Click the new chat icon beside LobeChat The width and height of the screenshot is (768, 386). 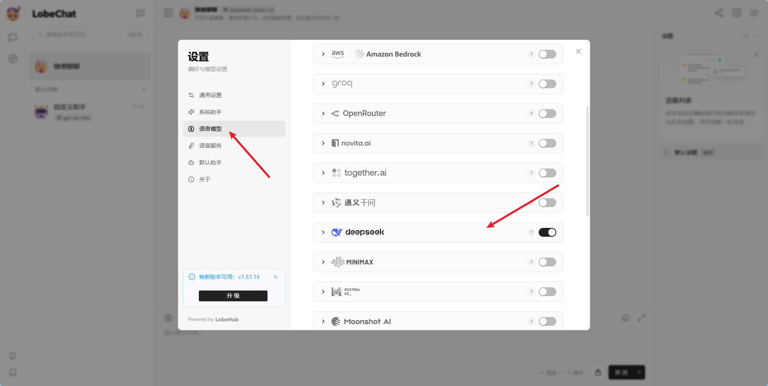141,14
